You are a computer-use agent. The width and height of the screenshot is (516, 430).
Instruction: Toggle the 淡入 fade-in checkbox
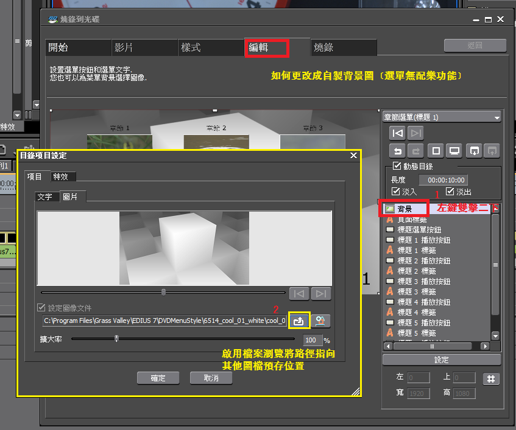pyautogui.click(x=395, y=192)
